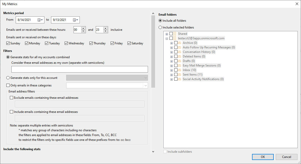Image resolution: width=301 pixels, height=164 pixels.
Task: Click the Drafts folder envelope icon
Action: pyautogui.click(x=180, y=61)
